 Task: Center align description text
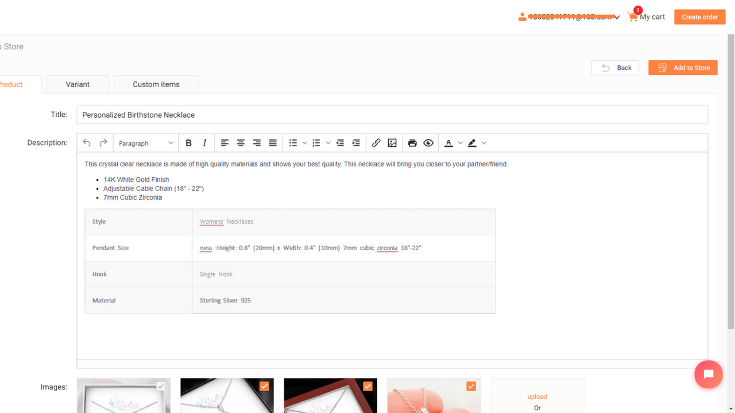pyautogui.click(x=241, y=143)
